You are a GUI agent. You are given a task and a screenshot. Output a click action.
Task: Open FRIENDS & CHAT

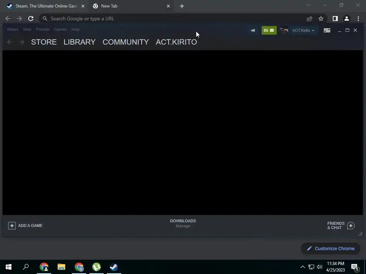point(341,225)
